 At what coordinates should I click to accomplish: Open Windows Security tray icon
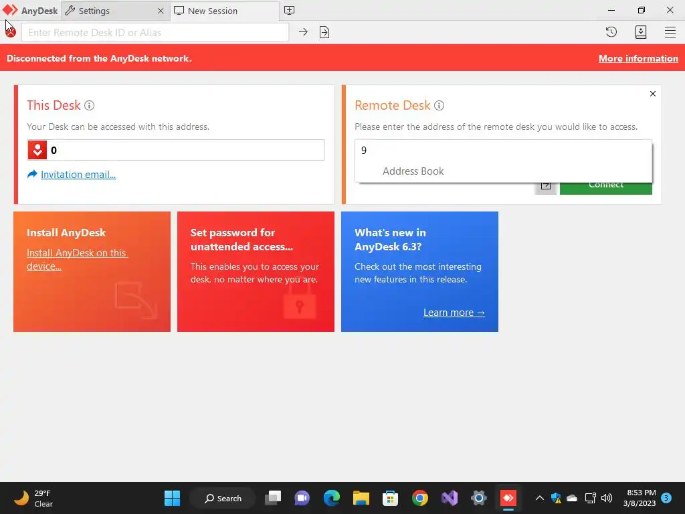click(556, 498)
